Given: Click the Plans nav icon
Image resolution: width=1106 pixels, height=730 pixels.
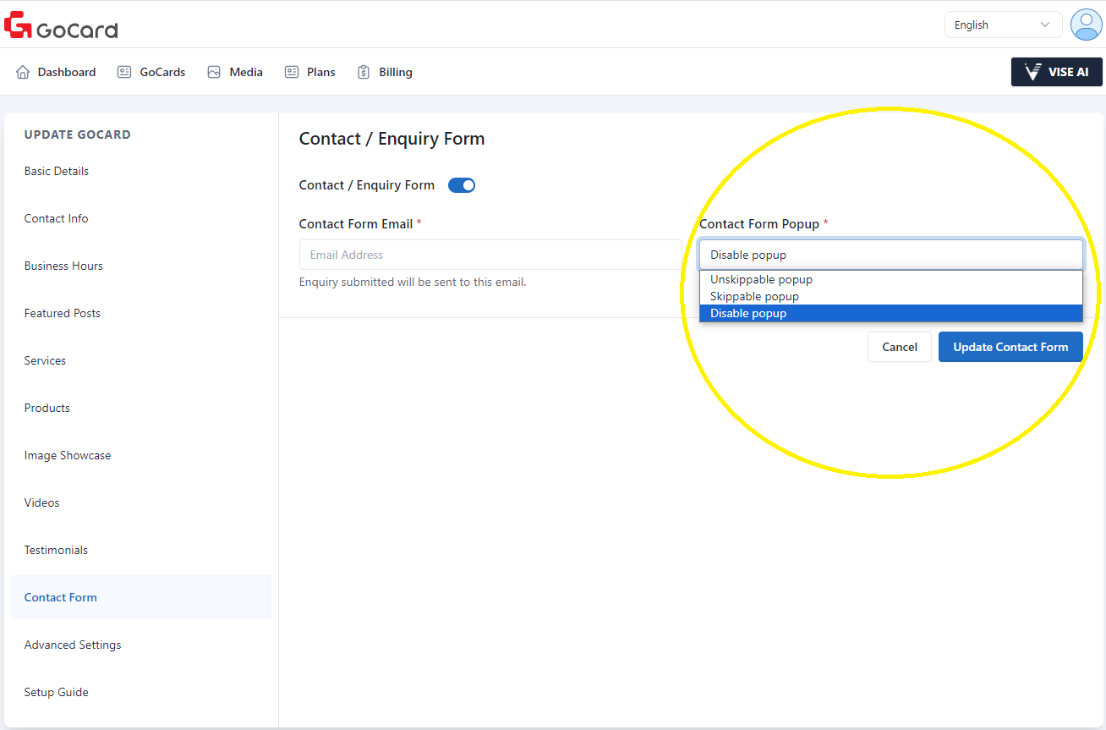Looking at the screenshot, I should (292, 72).
